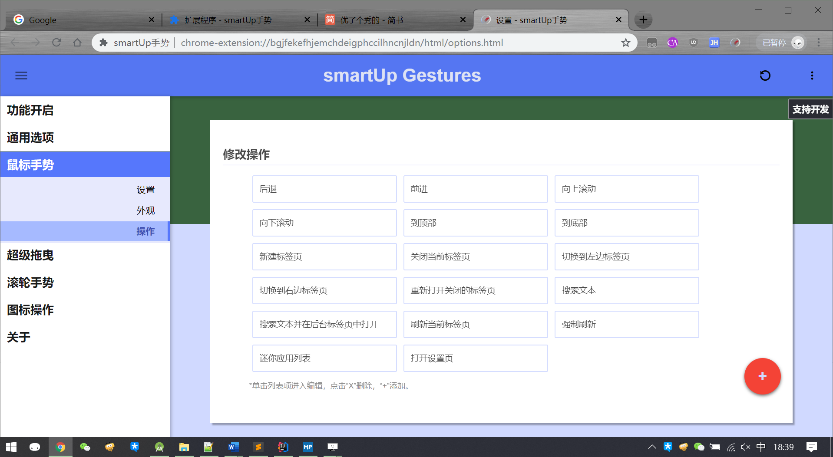
Task: Open 设置 under the 鼠标手势 submenu
Action: click(x=146, y=190)
